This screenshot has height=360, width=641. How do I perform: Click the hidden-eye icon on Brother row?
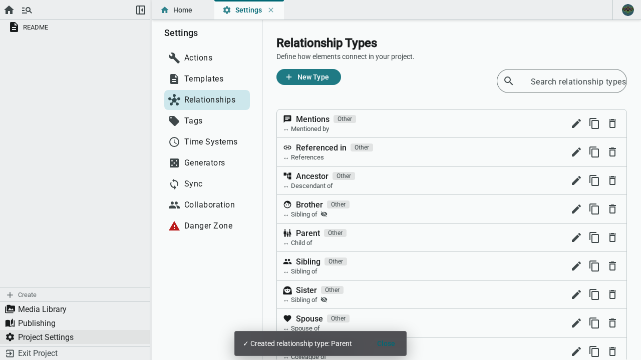(324, 214)
